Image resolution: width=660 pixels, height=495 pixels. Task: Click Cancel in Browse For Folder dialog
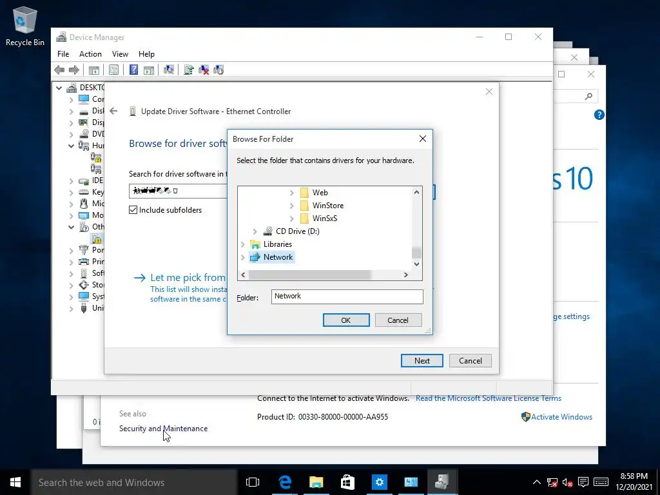tap(398, 320)
